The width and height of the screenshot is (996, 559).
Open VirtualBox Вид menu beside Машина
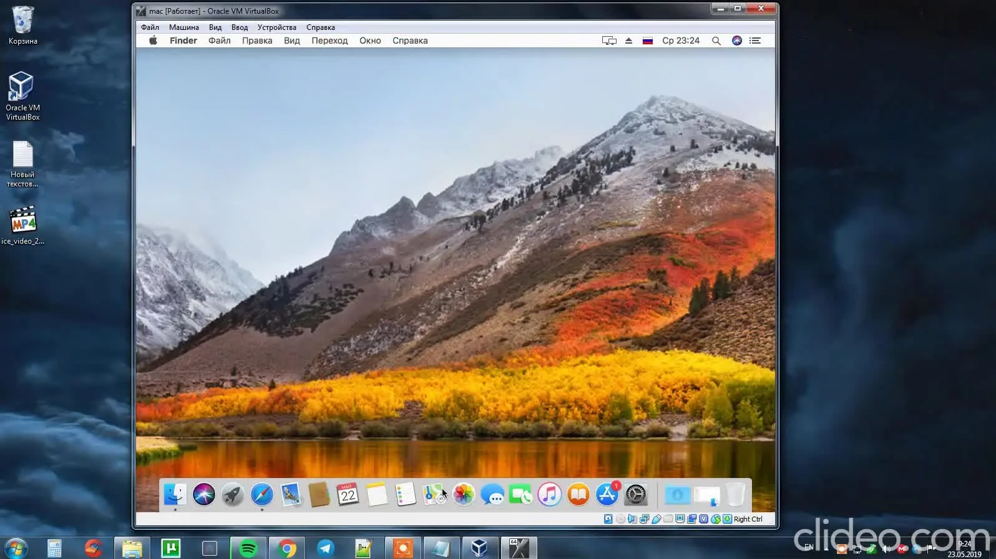(215, 27)
